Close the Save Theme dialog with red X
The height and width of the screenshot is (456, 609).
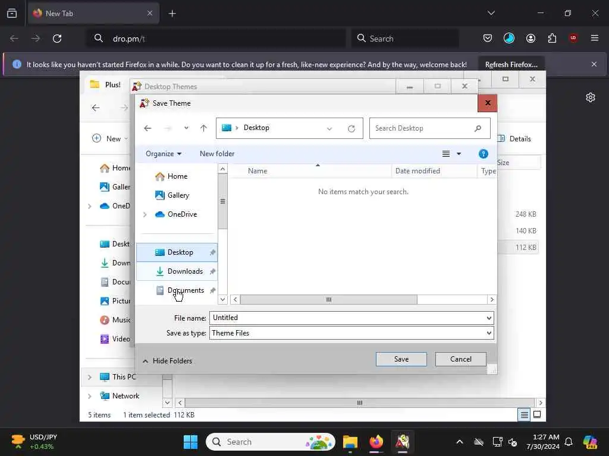[x=488, y=103]
